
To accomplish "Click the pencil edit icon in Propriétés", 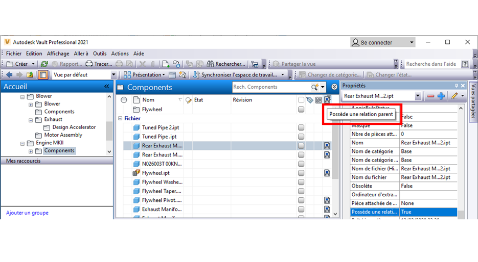I will [x=454, y=96].
